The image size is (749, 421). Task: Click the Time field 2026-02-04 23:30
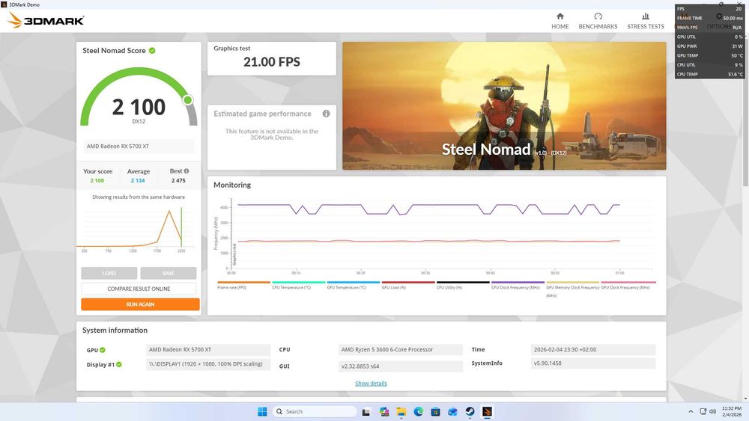592,349
